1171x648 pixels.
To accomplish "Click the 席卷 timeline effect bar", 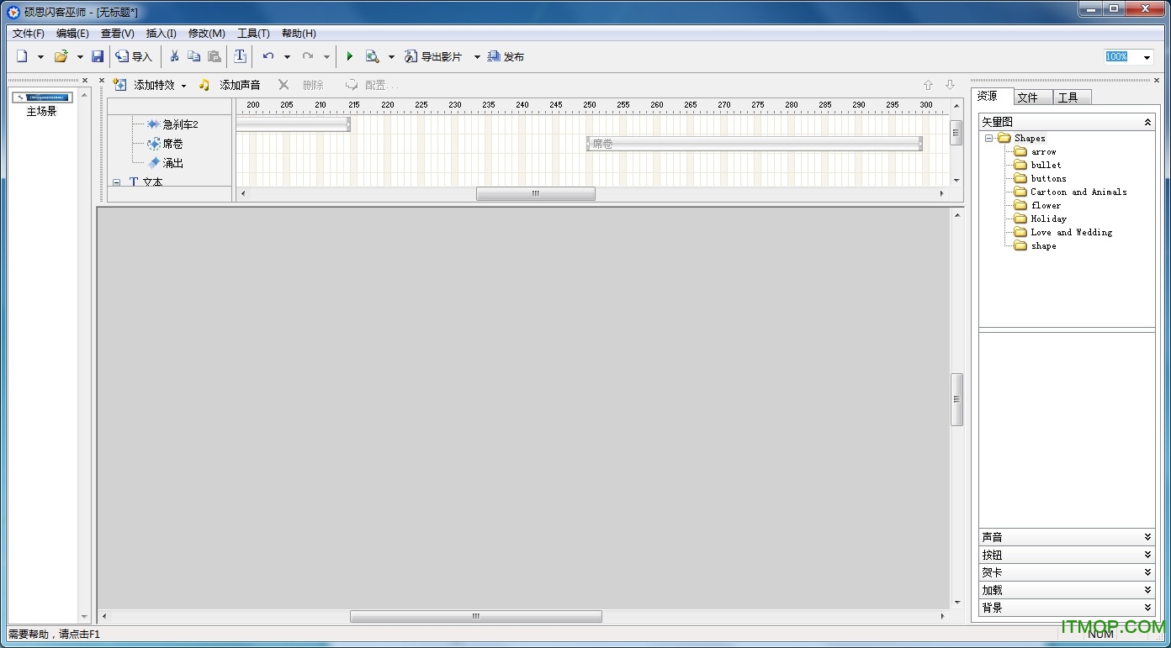I will 755,144.
